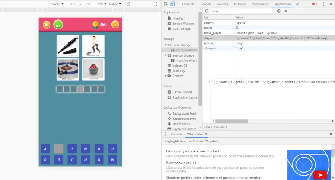The height and width of the screenshot is (180, 335).
Task: Open the Pixel 2 device dropdown
Action: (x=57, y=4)
